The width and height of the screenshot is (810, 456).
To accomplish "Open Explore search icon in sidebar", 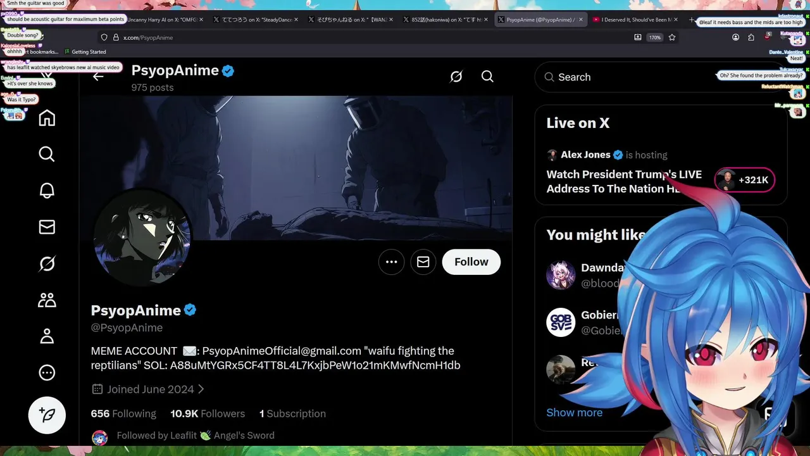I will pos(47,155).
